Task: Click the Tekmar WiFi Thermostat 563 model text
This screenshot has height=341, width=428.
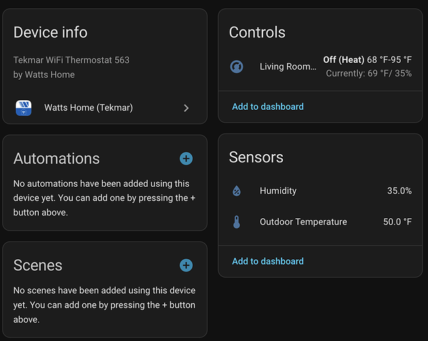Action: (72, 60)
